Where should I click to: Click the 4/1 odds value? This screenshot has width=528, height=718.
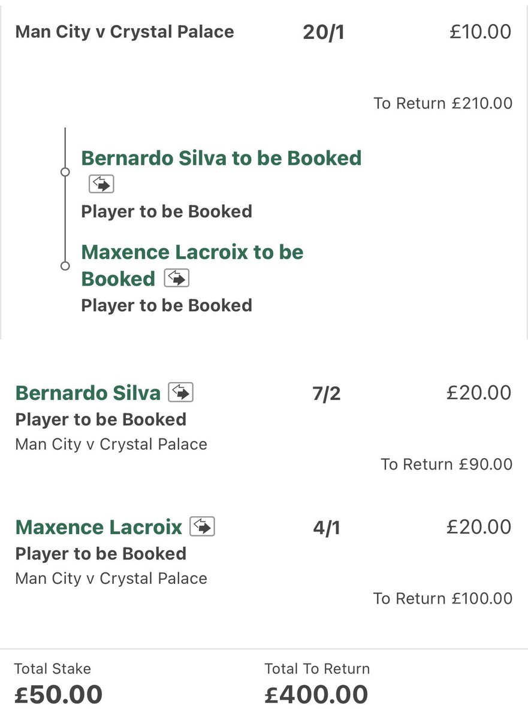[x=327, y=528]
